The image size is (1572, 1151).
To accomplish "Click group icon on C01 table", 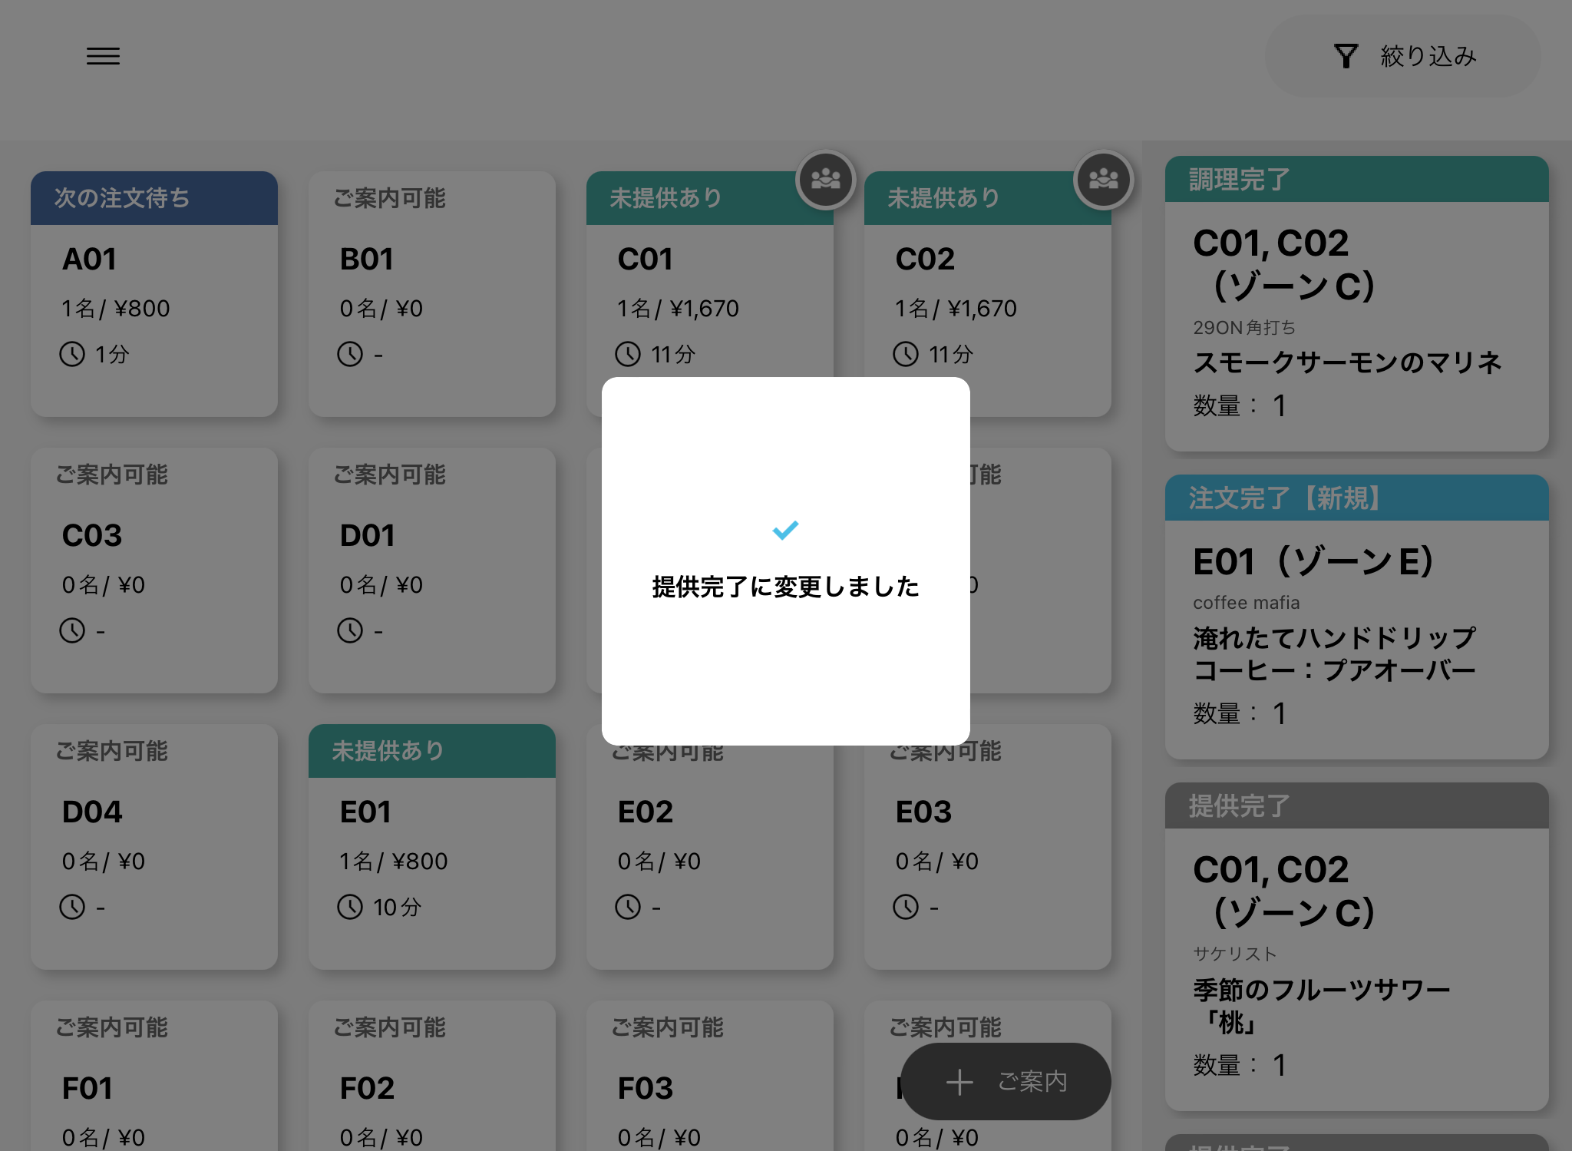I will (x=825, y=180).
